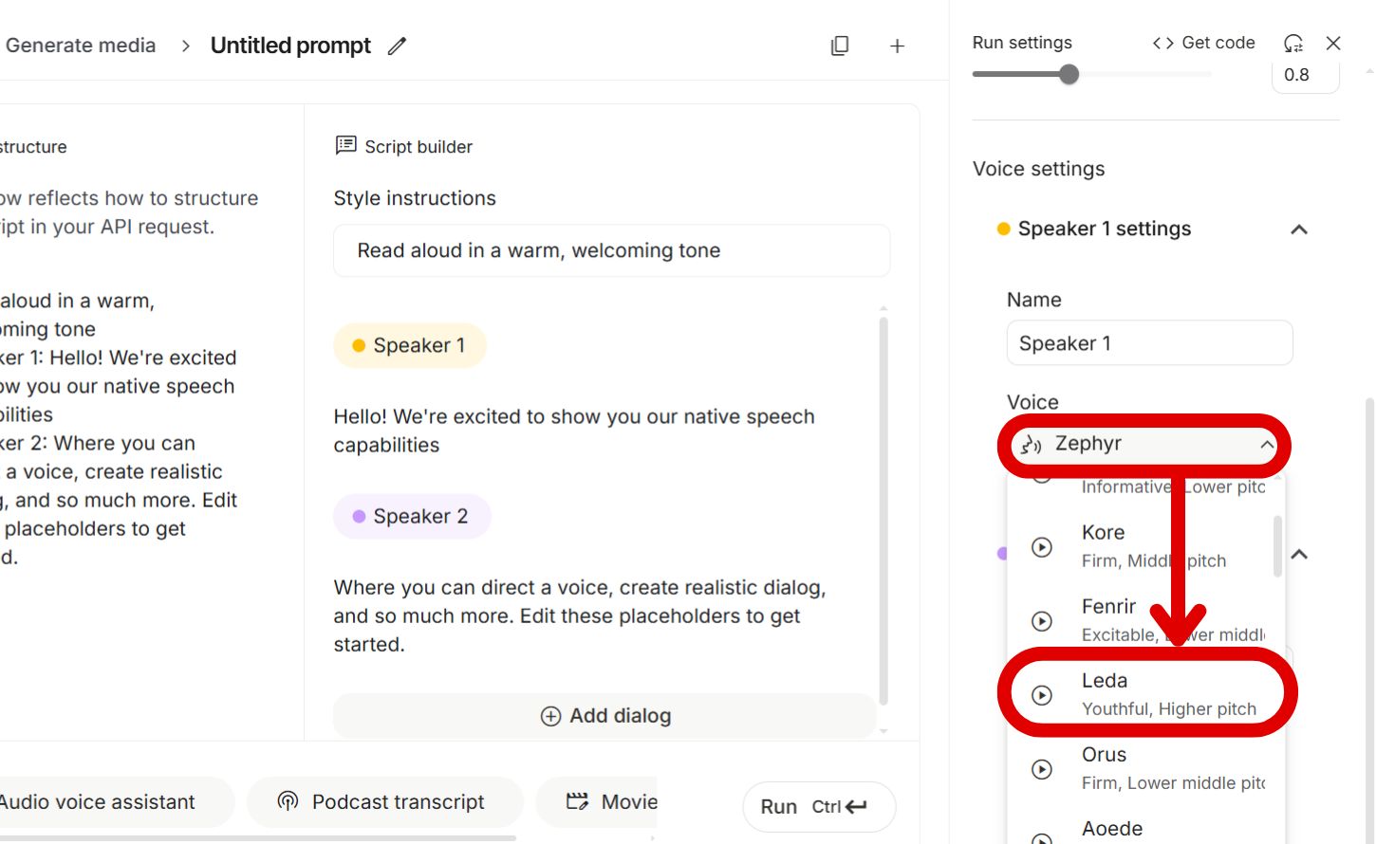1376x844 pixels.
Task: Click the duplicate prompt icon in the header
Action: [x=839, y=45]
